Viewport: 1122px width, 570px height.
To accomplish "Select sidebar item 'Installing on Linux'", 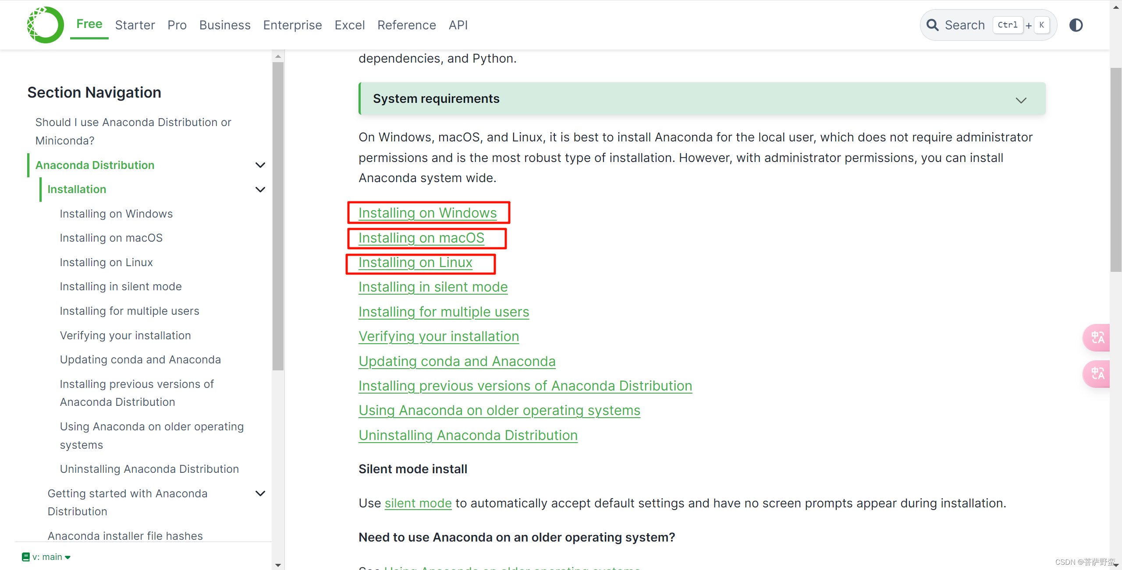I will [x=106, y=262].
